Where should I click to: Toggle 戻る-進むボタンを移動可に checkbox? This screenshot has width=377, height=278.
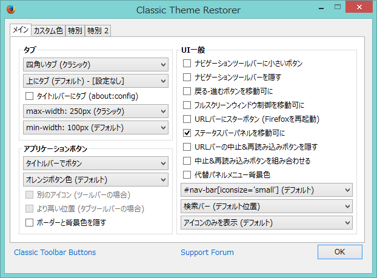click(187, 91)
